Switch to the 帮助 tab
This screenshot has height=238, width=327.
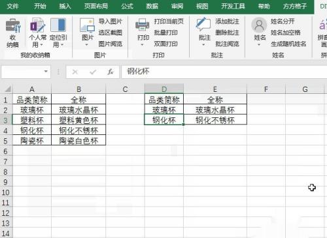[x=264, y=6]
